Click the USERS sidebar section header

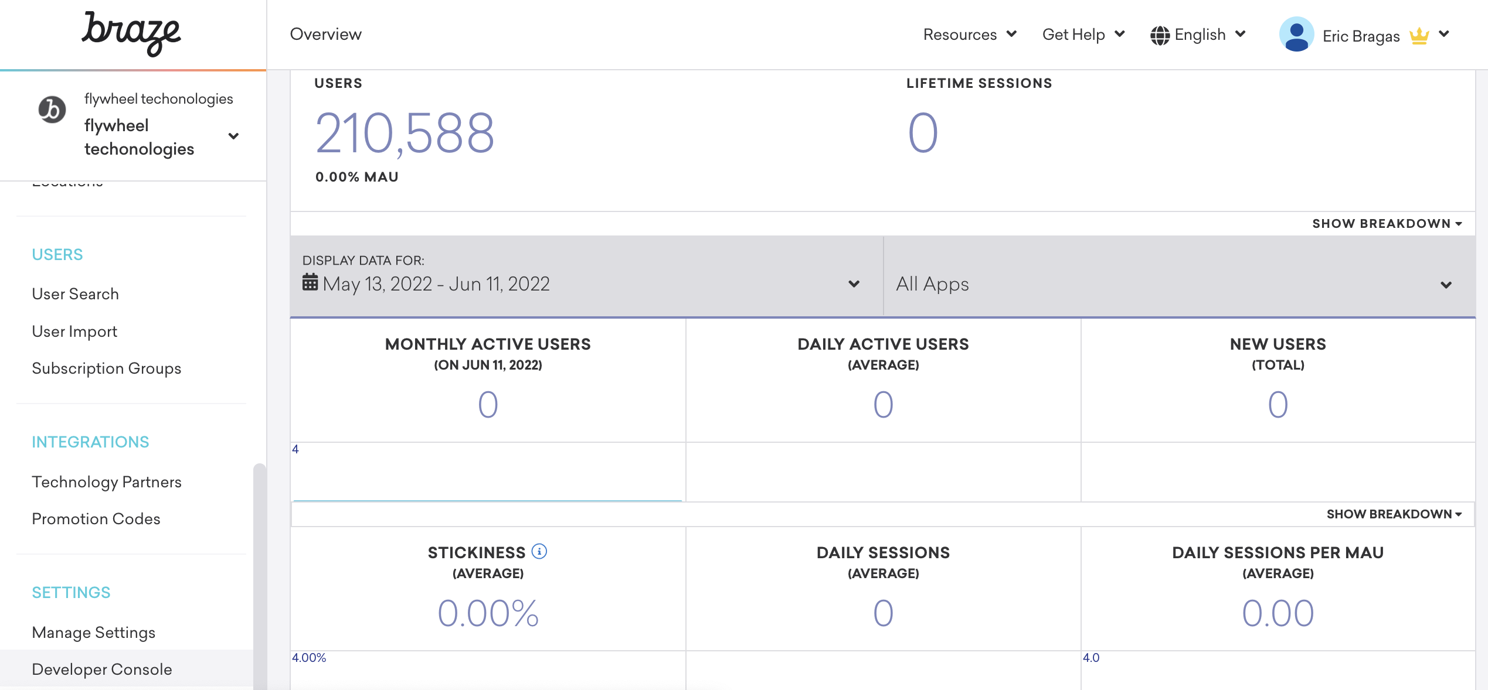coord(57,255)
